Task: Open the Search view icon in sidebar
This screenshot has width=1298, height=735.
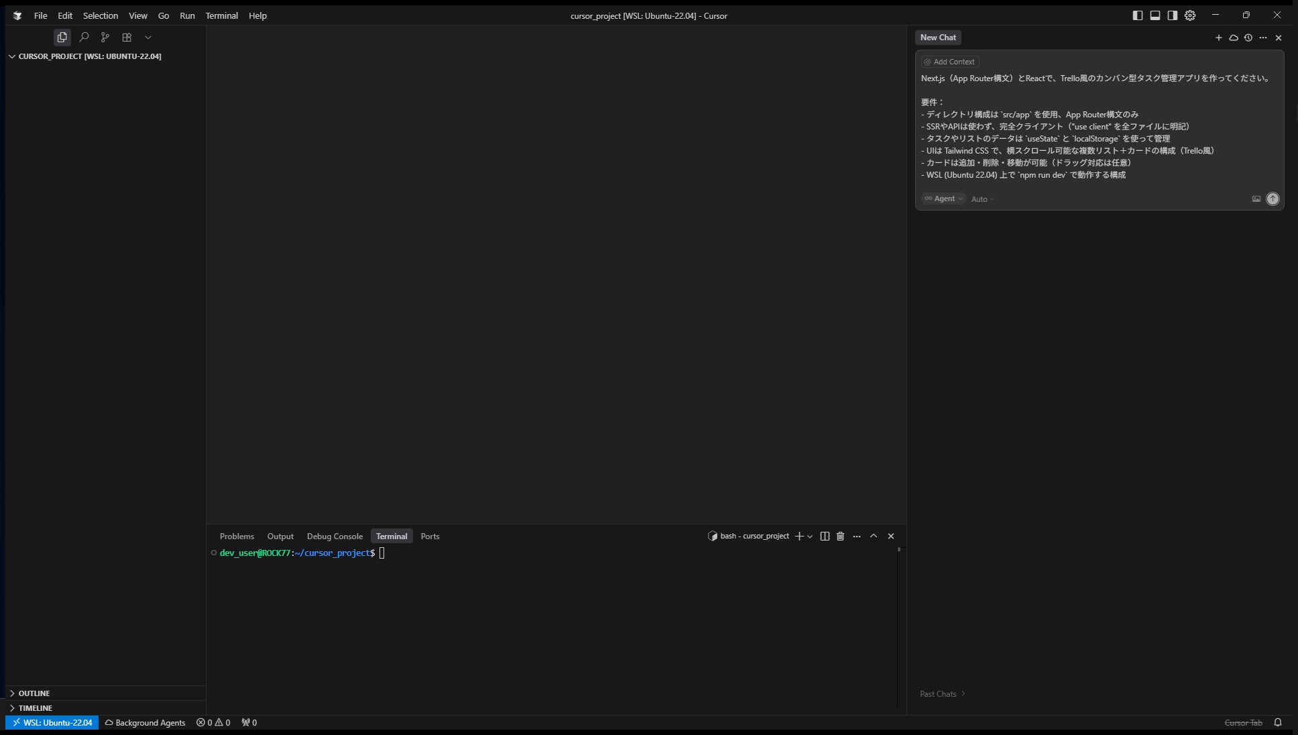Action: 84,38
